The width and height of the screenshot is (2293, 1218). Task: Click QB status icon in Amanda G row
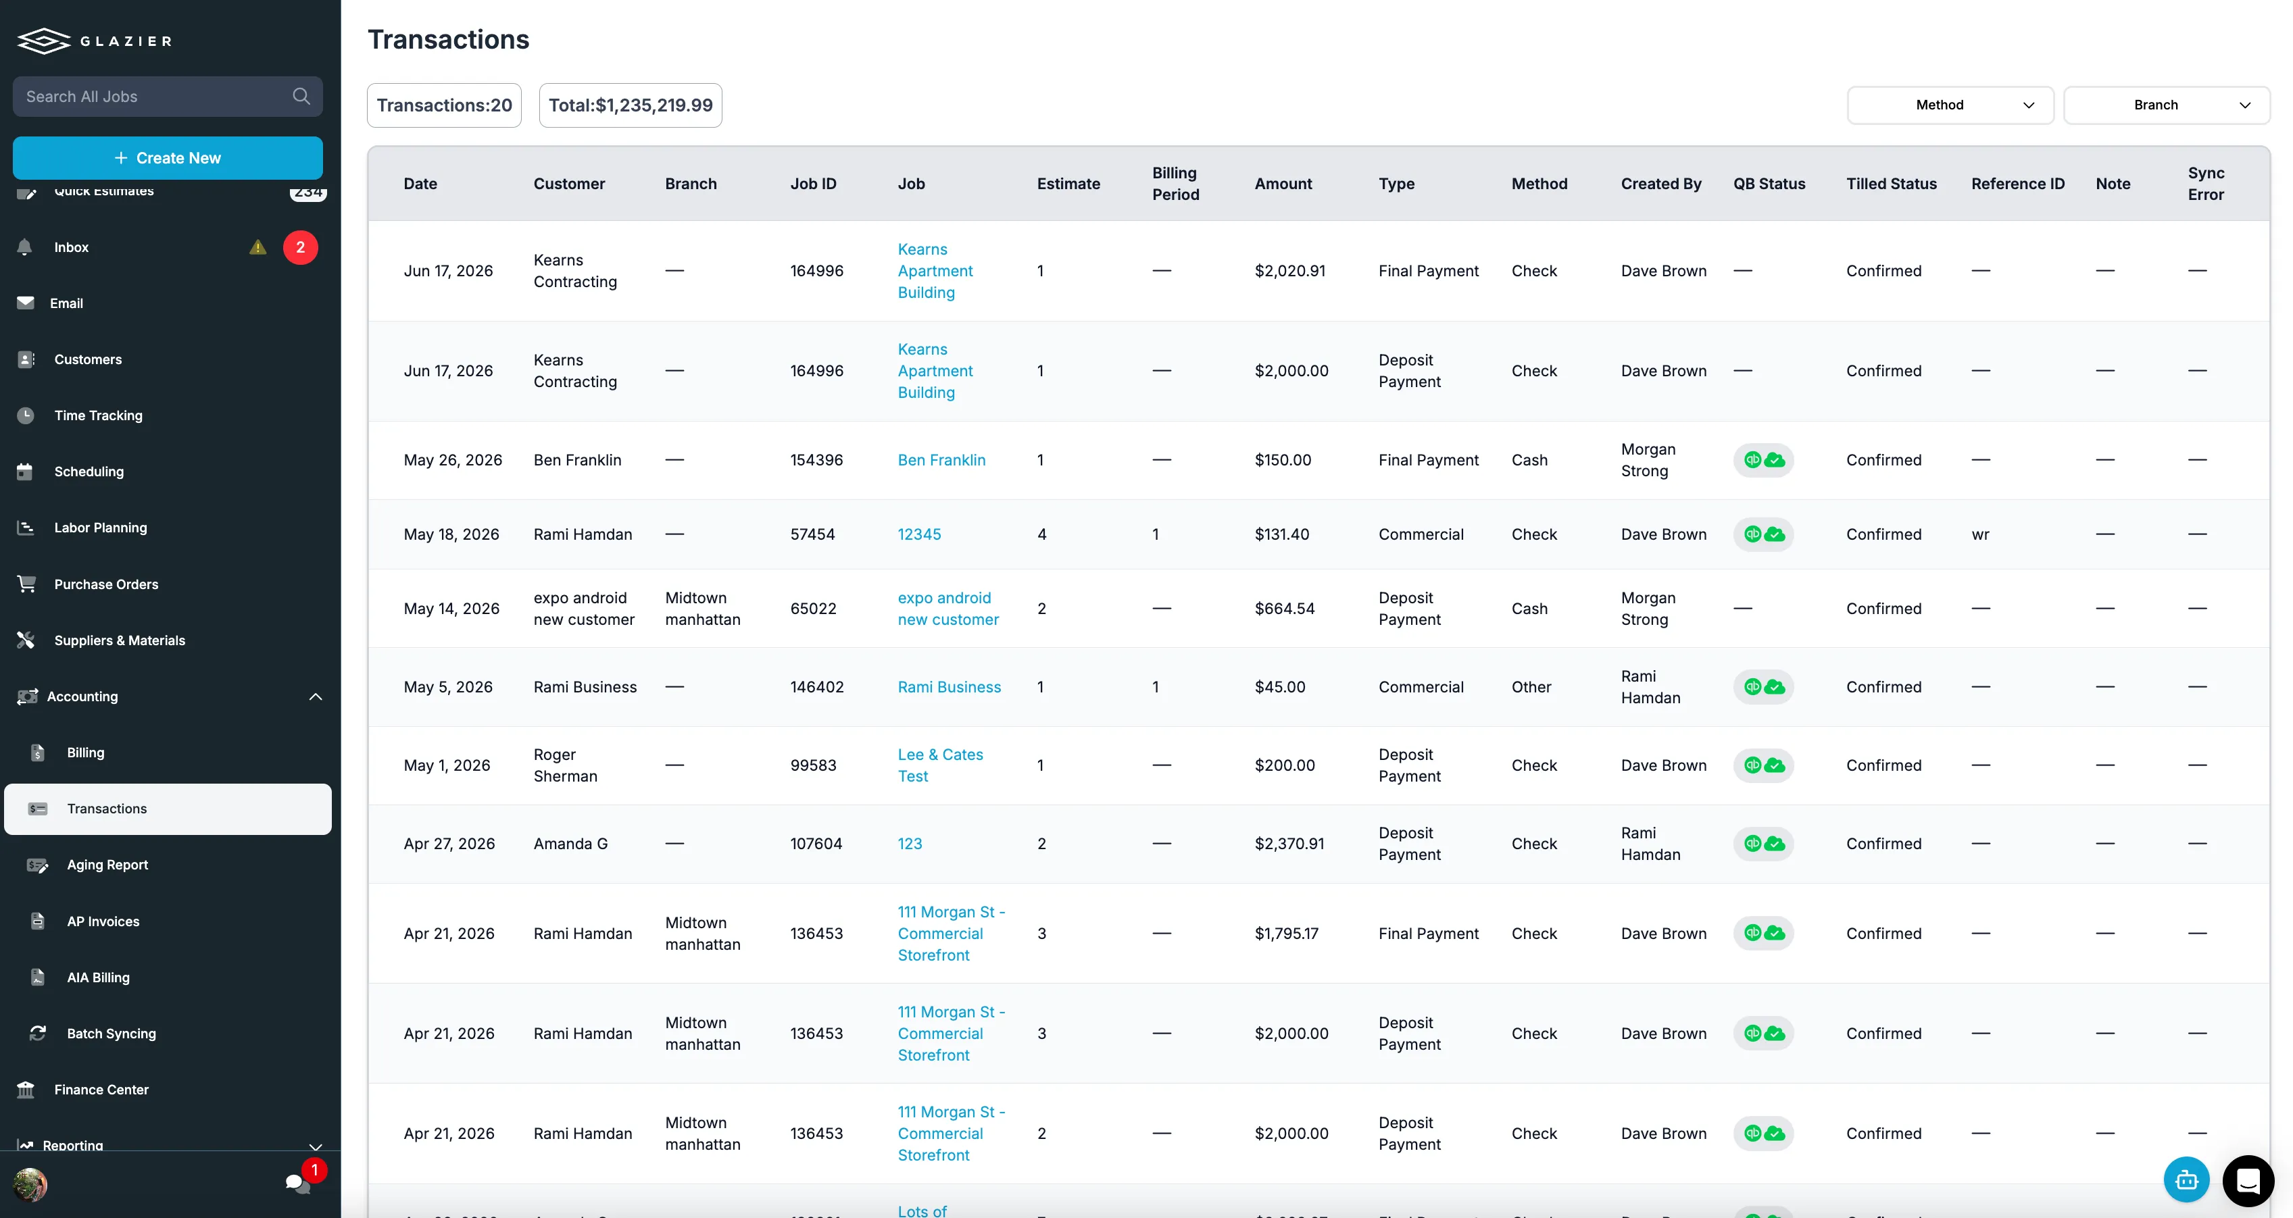click(x=1762, y=844)
